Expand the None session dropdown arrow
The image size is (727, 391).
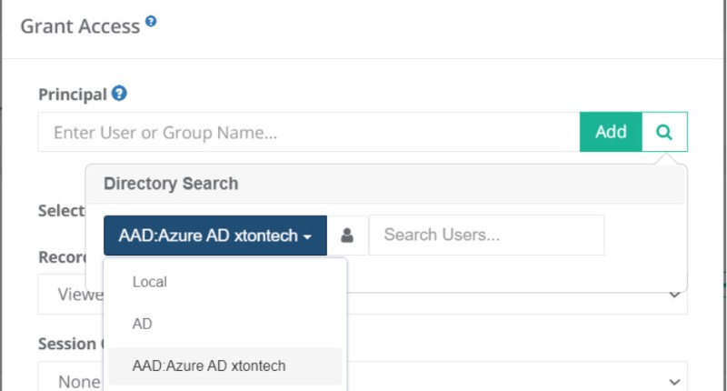(x=674, y=382)
